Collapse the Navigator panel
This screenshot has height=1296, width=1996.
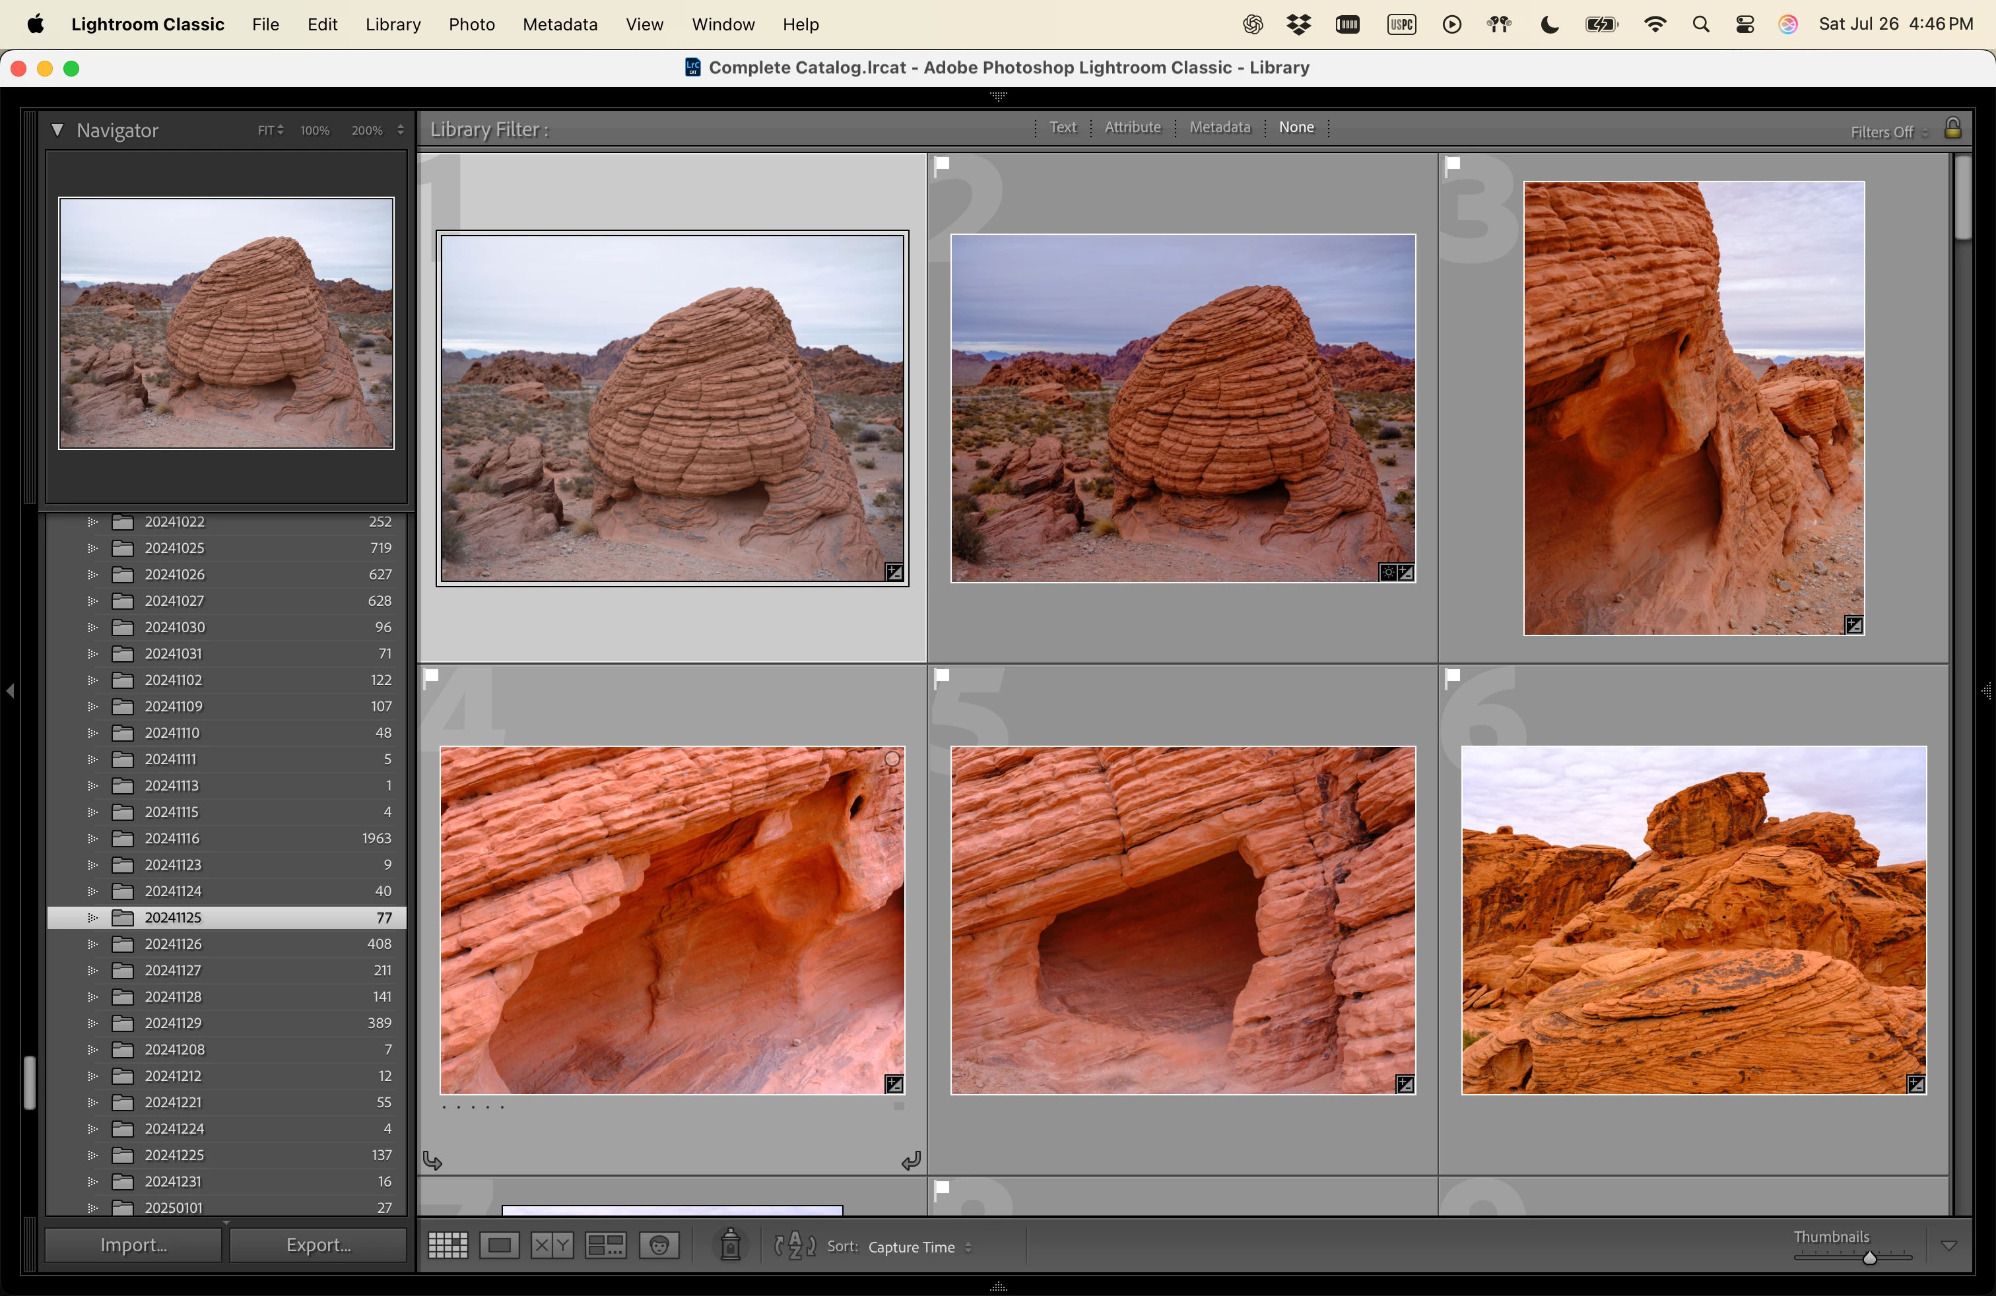[57, 130]
